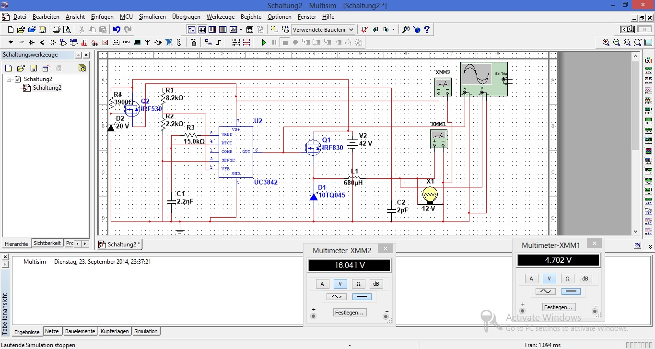Click Festlegen button in Multimeter-XMM1

pos(559,307)
